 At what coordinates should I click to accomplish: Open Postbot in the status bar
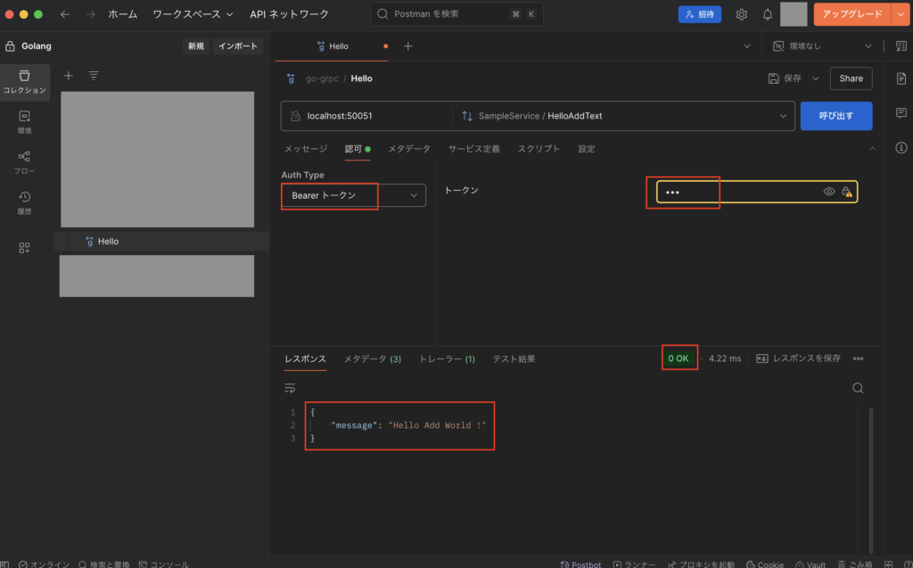[x=580, y=564]
